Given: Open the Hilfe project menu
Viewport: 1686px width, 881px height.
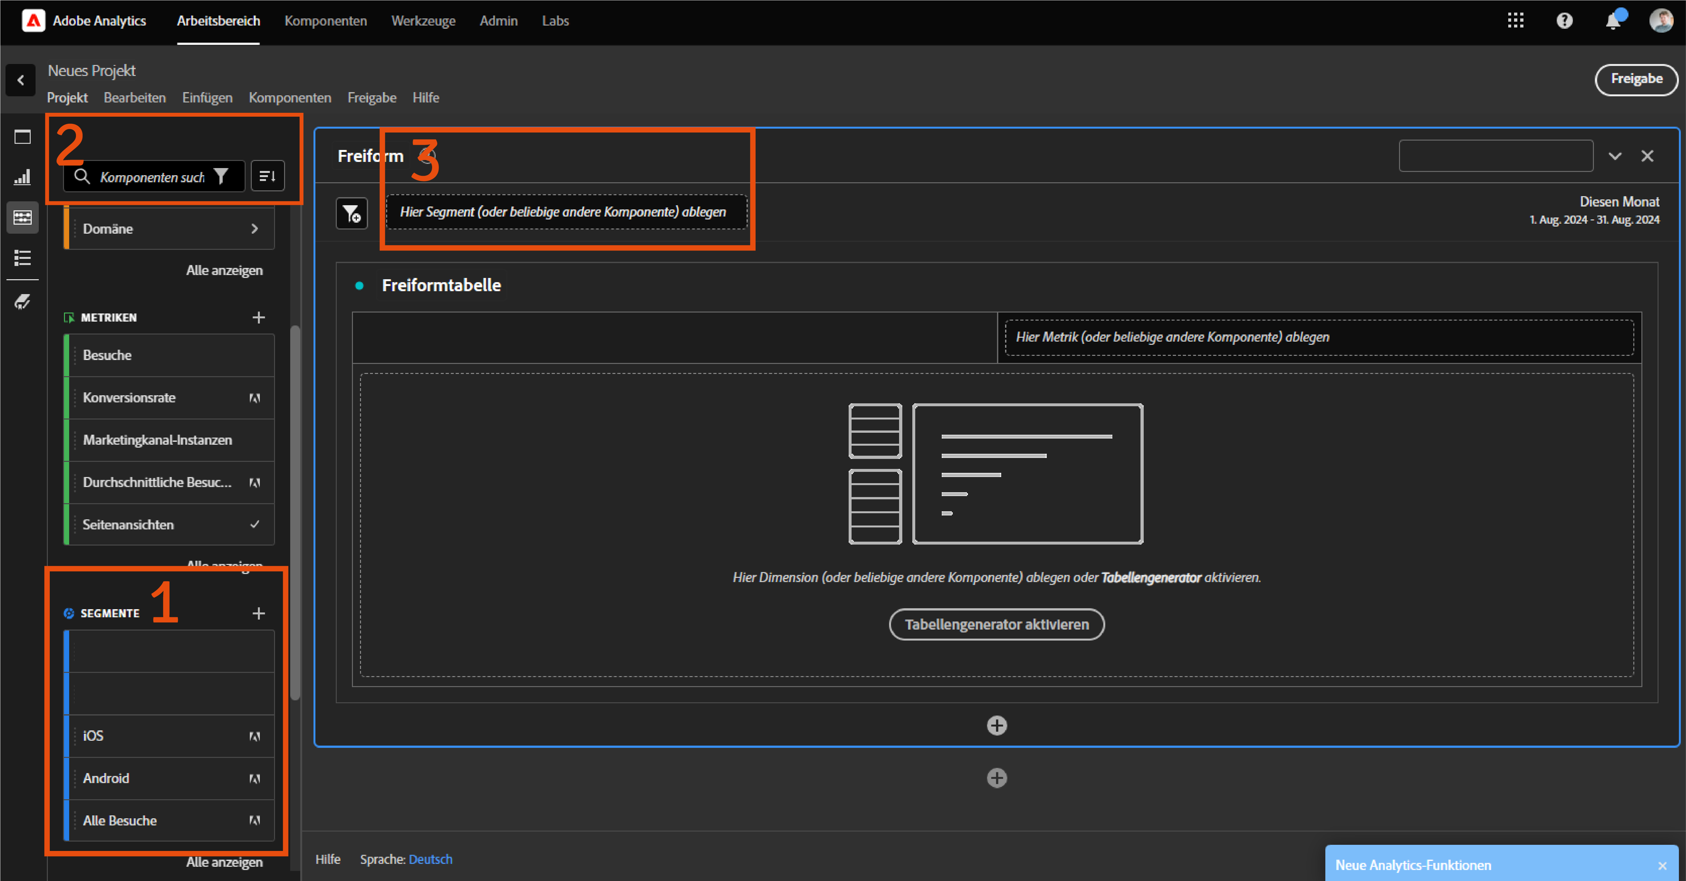Looking at the screenshot, I should point(426,98).
